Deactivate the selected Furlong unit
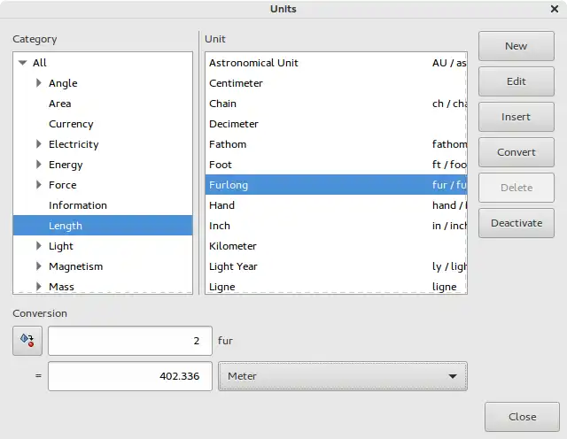 click(x=516, y=223)
